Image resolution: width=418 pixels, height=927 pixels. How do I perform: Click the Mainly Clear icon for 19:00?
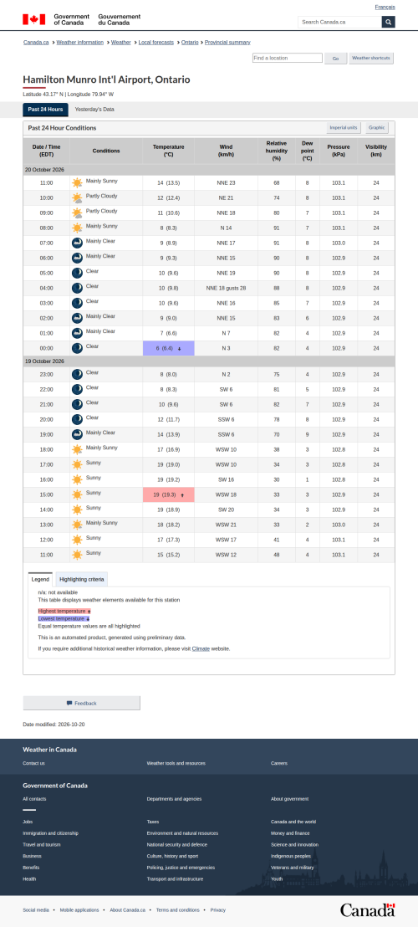pyautogui.click(x=78, y=434)
